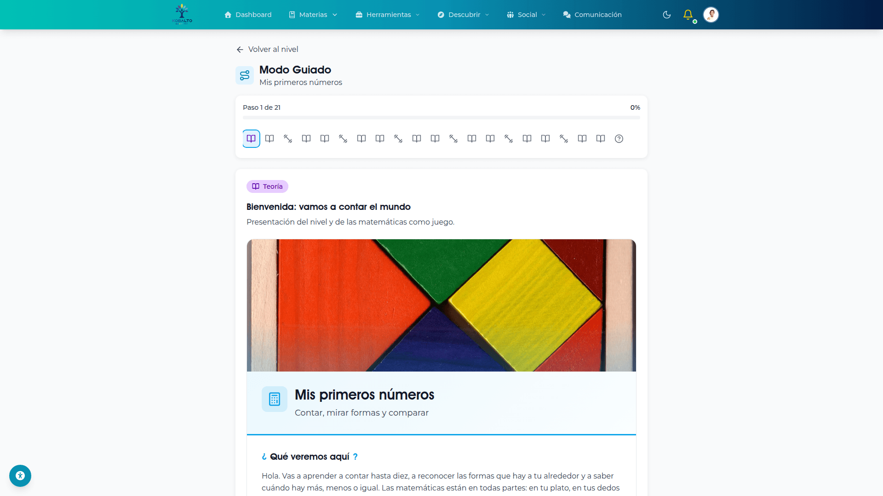Click the 'Modo Guiado' heading
Screen dimensions: 883x496
(295, 70)
